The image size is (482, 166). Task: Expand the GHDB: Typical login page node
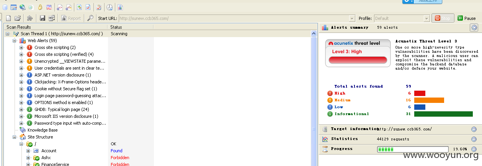click(x=21, y=109)
